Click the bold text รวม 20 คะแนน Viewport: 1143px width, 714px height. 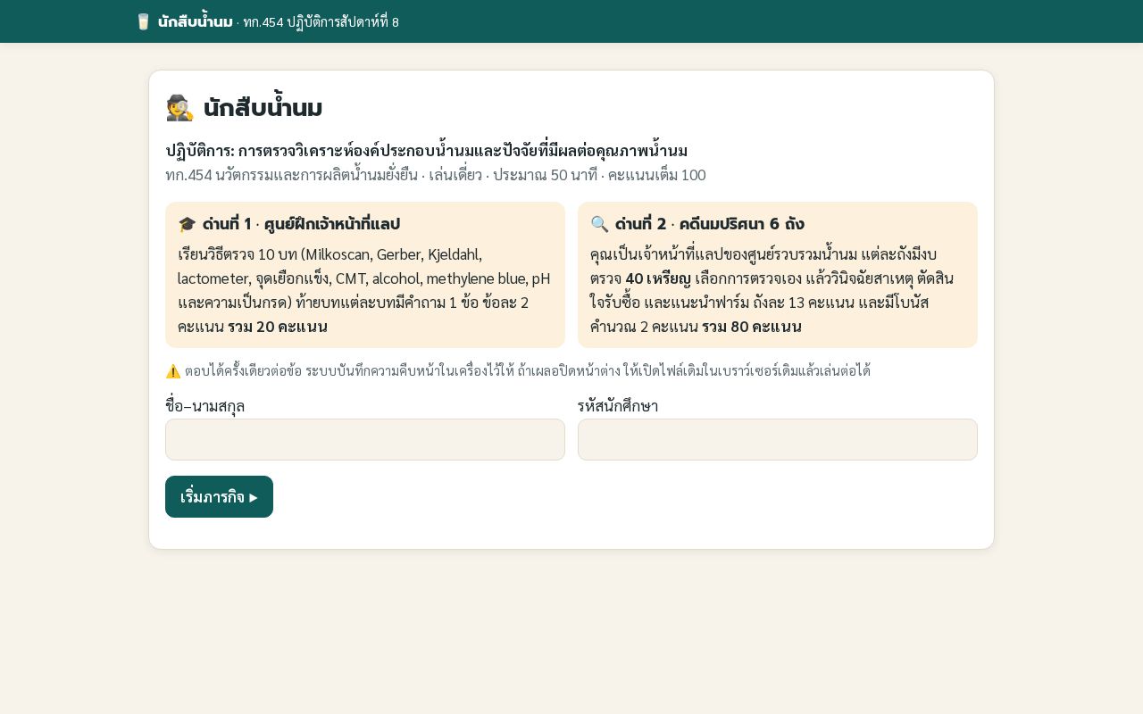[x=278, y=327]
